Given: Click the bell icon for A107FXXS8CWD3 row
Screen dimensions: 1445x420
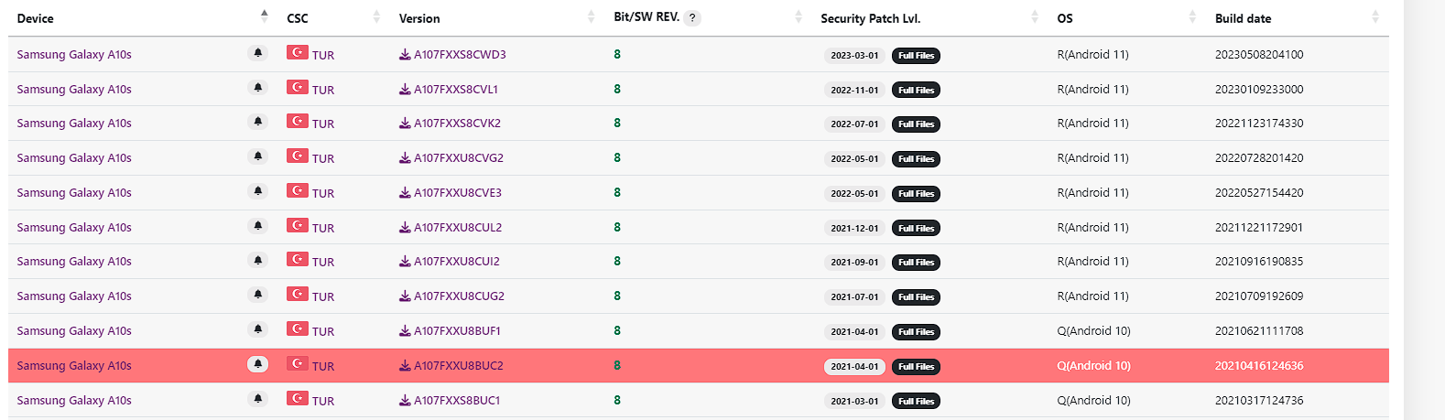Looking at the screenshot, I should (258, 54).
